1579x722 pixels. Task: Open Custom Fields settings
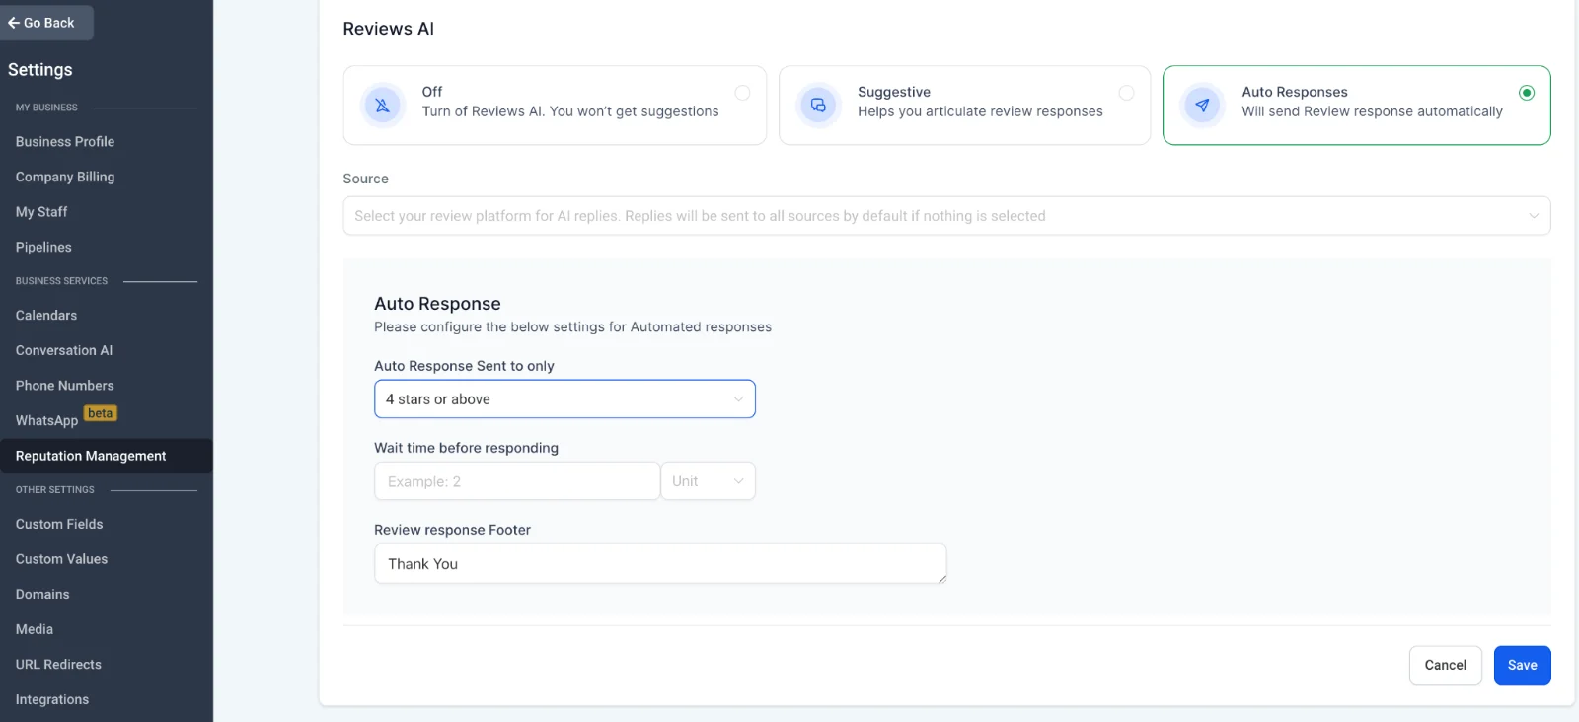coord(59,525)
